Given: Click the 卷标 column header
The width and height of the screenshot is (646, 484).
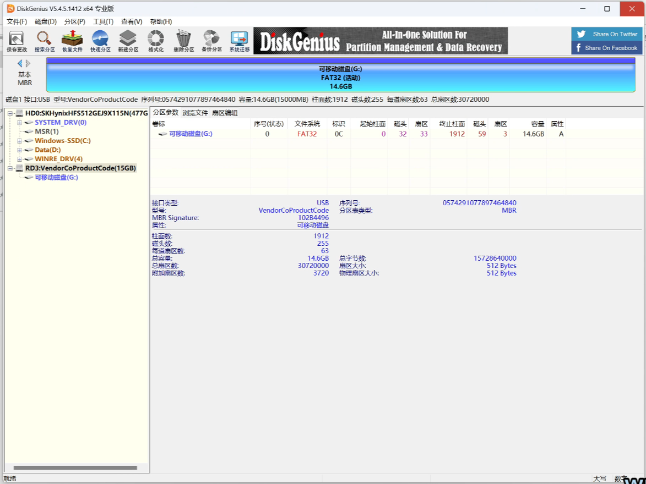Looking at the screenshot, I should [200, 124].
